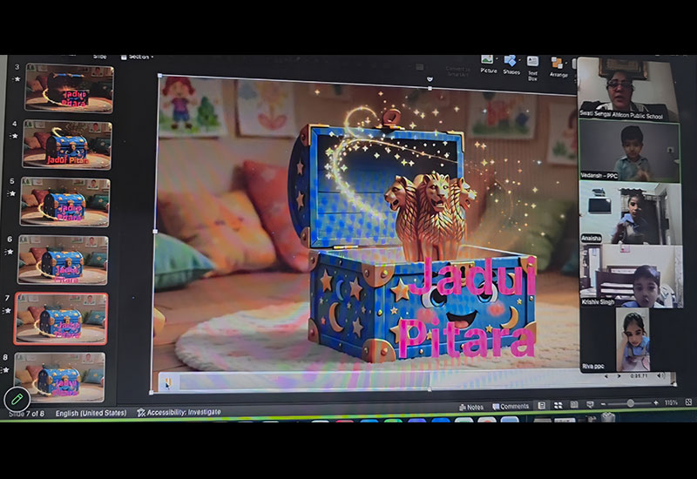
Task: Select slide 3 thumbnail
Action: click(70, 88)
